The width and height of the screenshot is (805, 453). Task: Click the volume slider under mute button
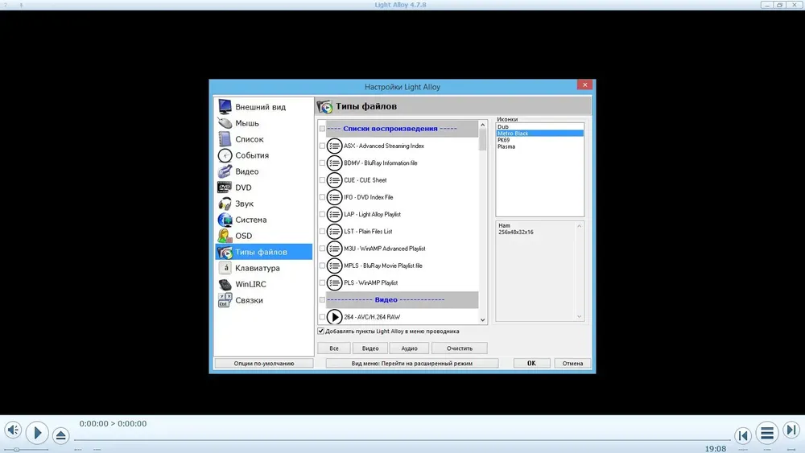pyautogui.click(x=27, y=450)
